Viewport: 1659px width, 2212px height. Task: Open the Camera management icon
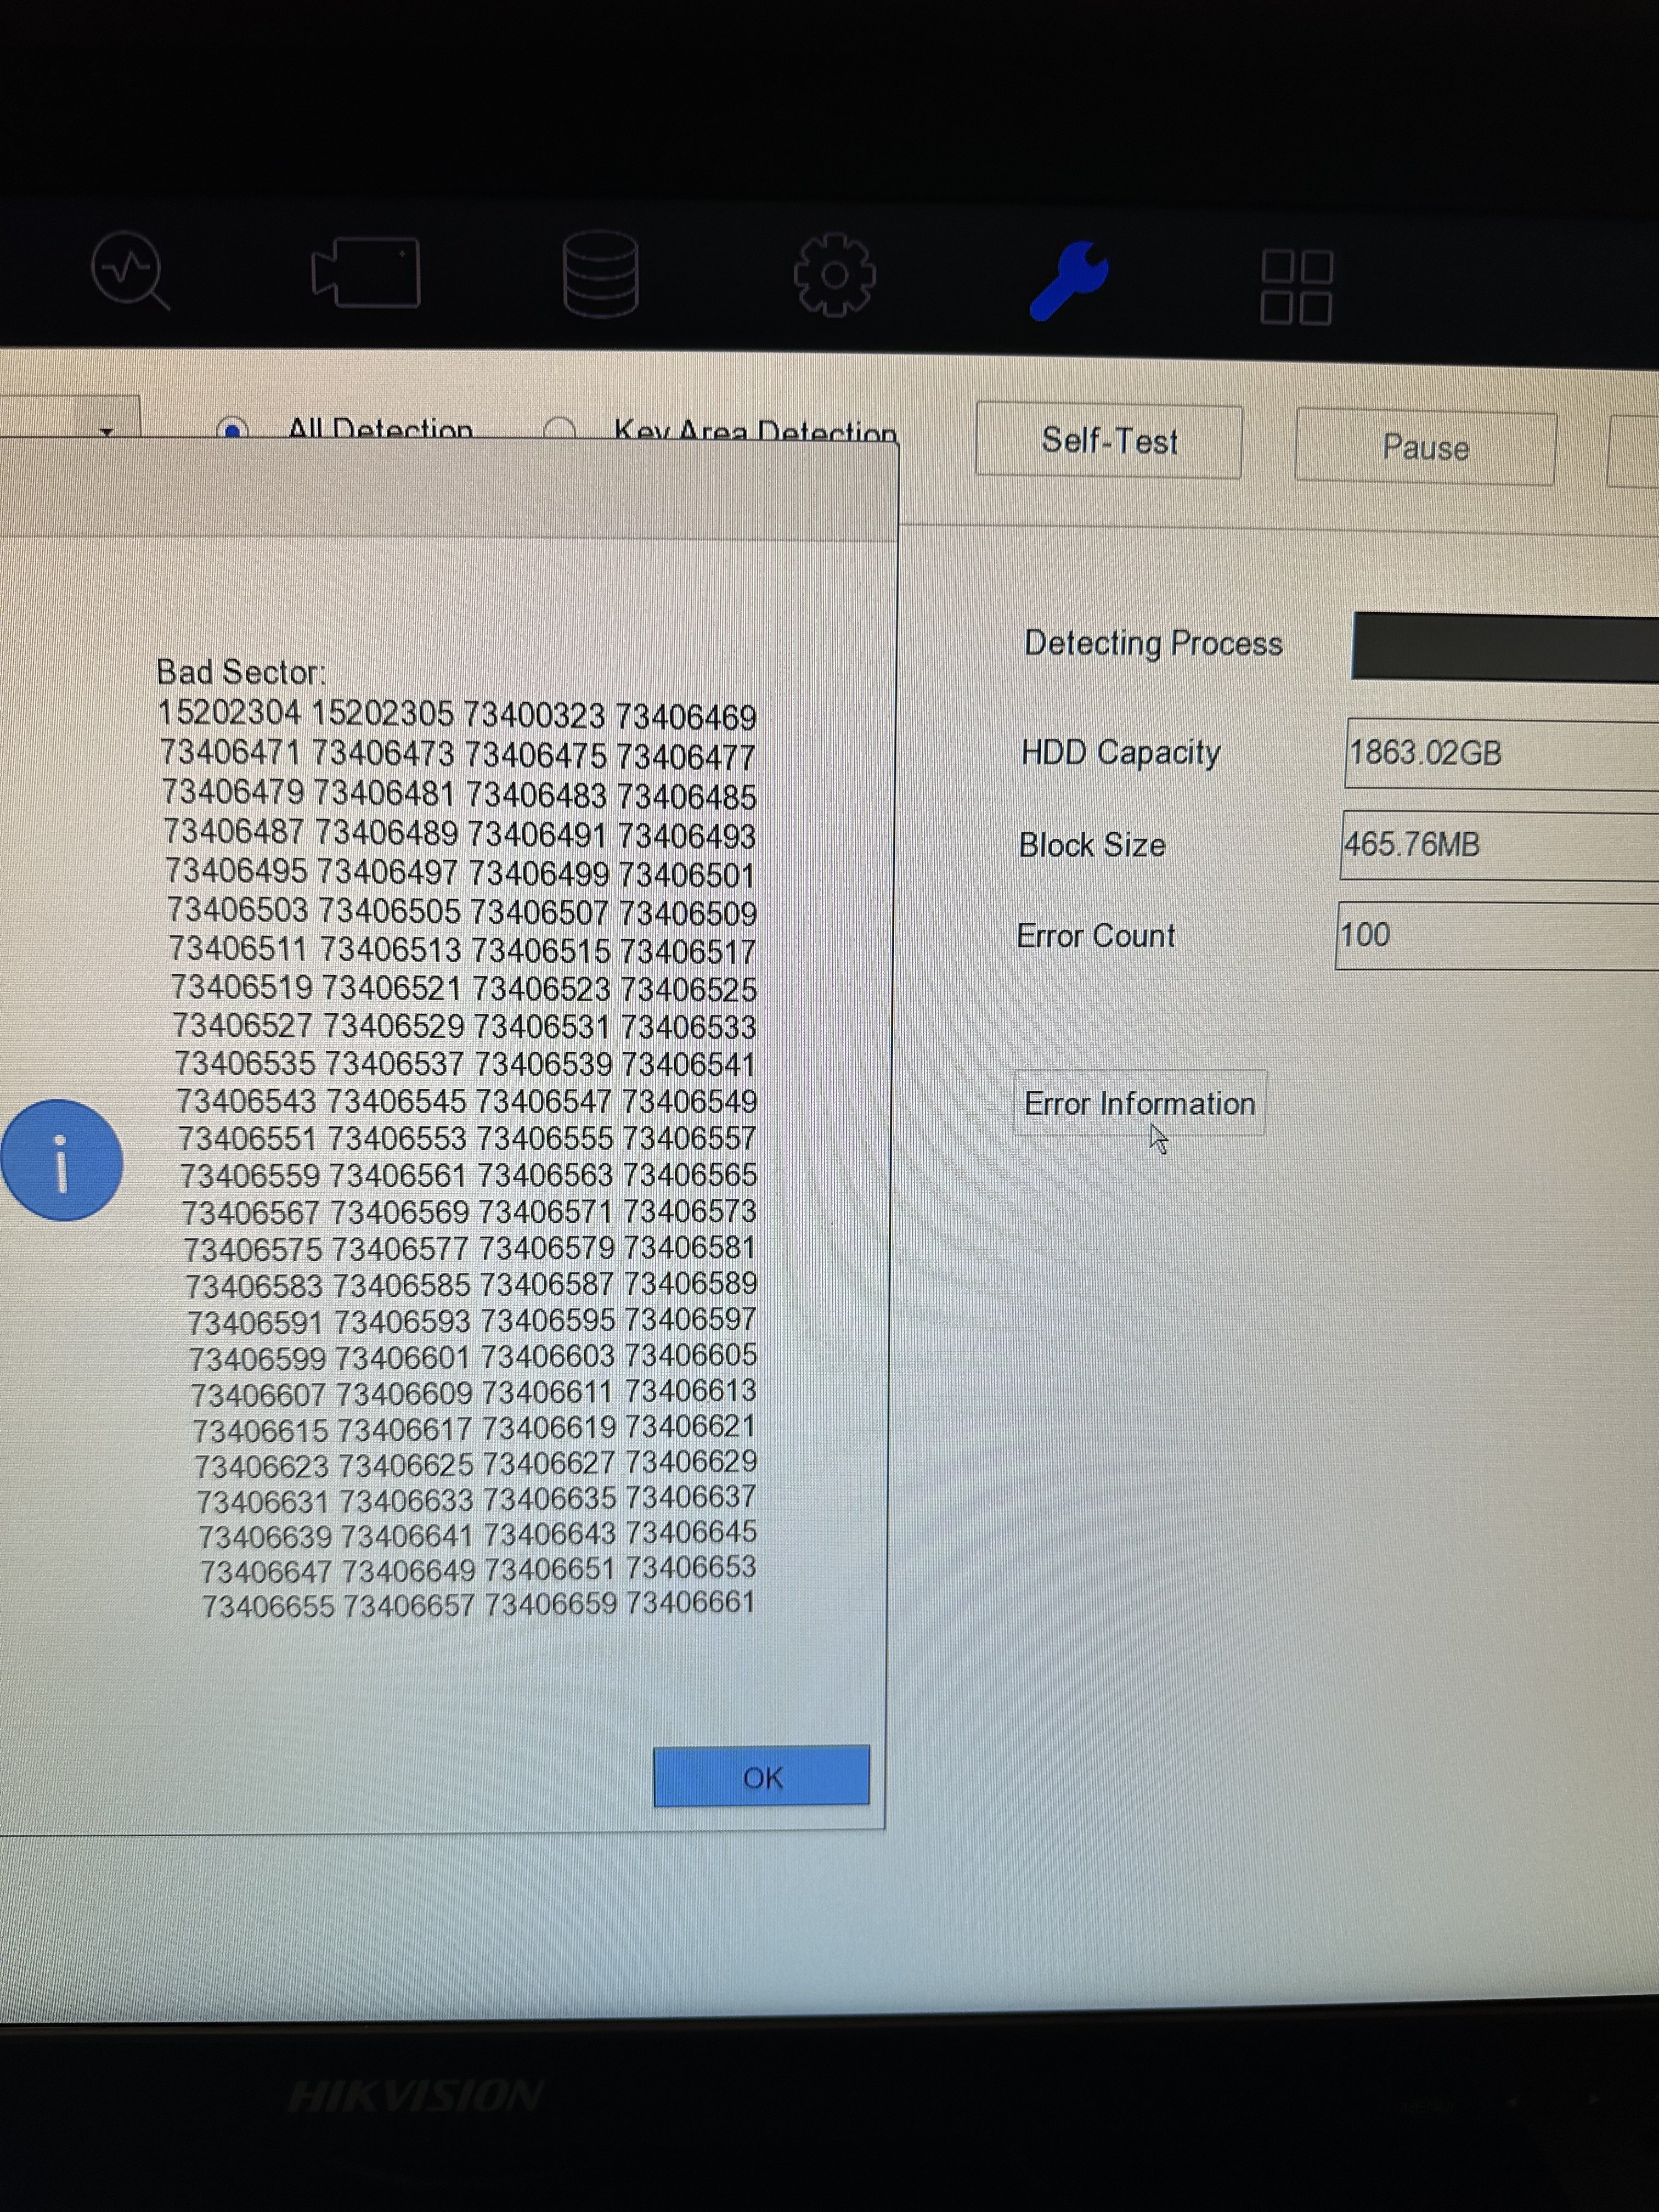(x=366, y=272)
